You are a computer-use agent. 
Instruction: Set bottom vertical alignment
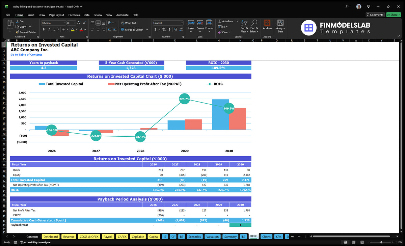point(104,23)
